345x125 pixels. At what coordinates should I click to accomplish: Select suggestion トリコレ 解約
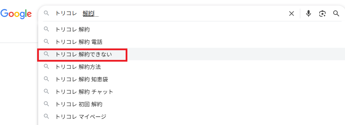[191, 29]
